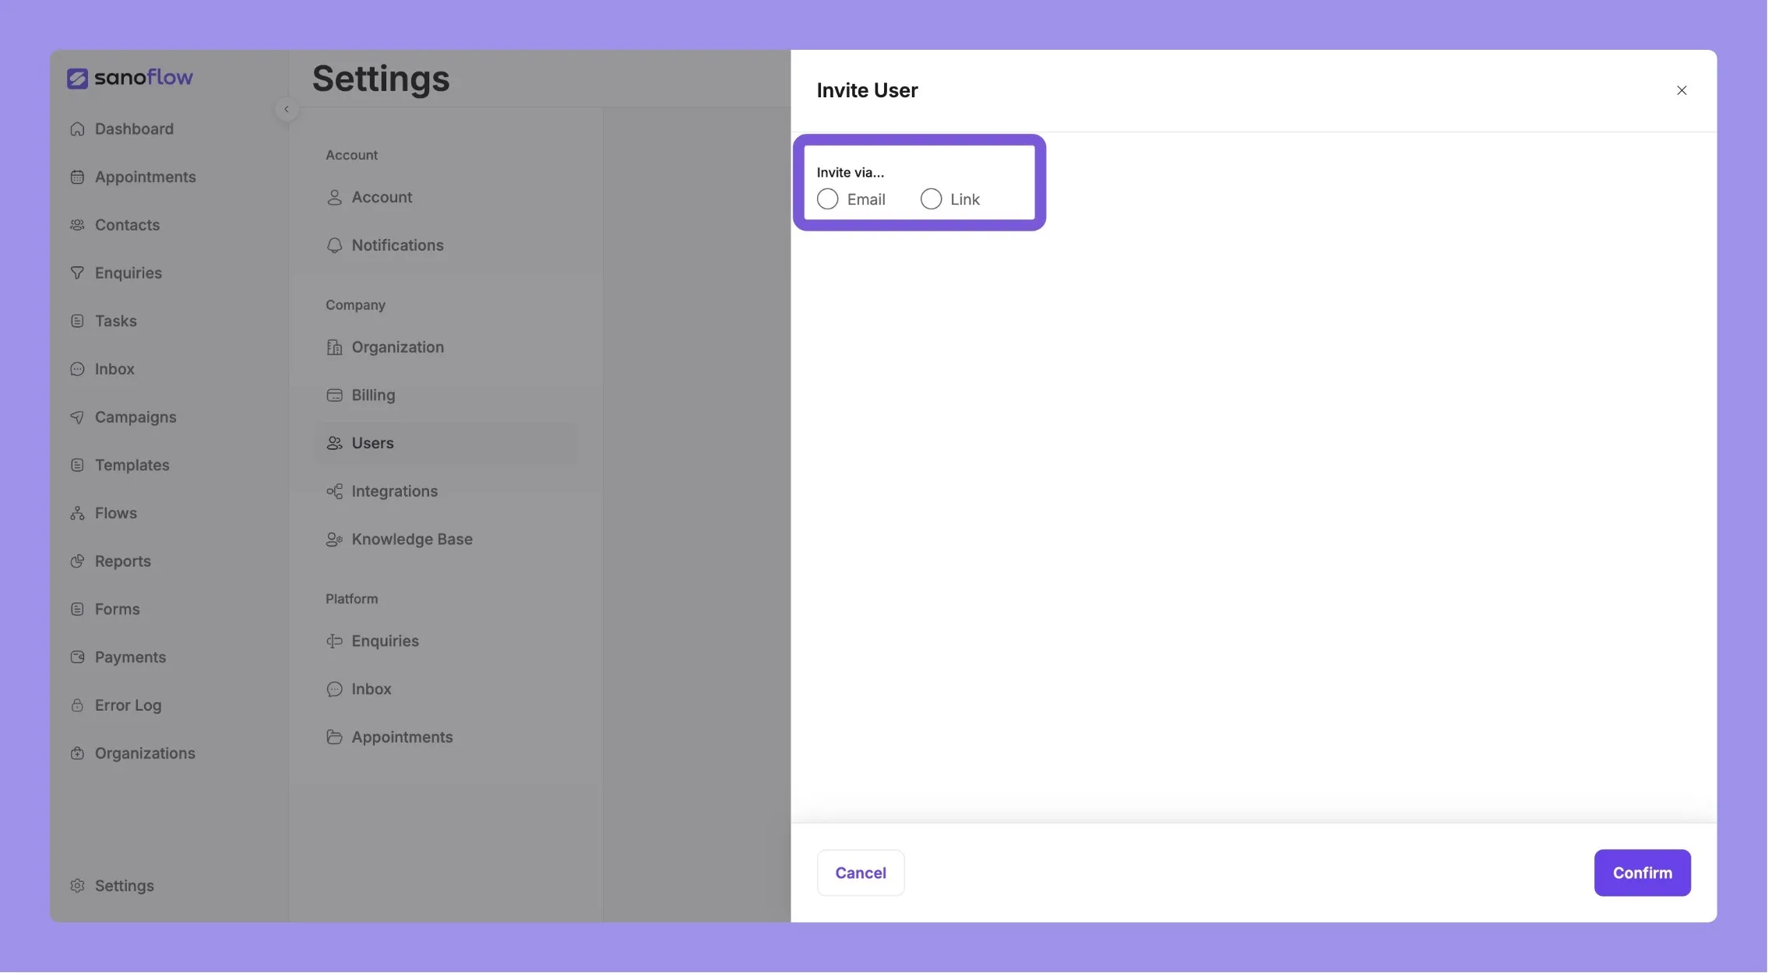The width and height of the screenshot is (1768, 973).
Task: Click the sanoflow wordmark text
Action: pos(143,77)
